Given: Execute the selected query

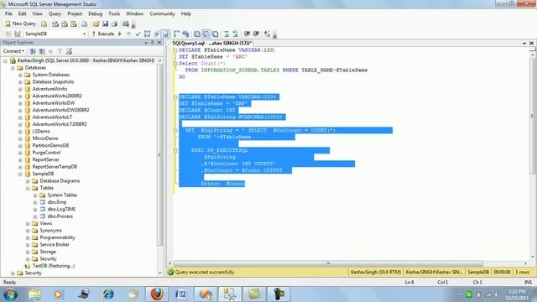Looking at the screenshot, I should click(x=102, y=34).
